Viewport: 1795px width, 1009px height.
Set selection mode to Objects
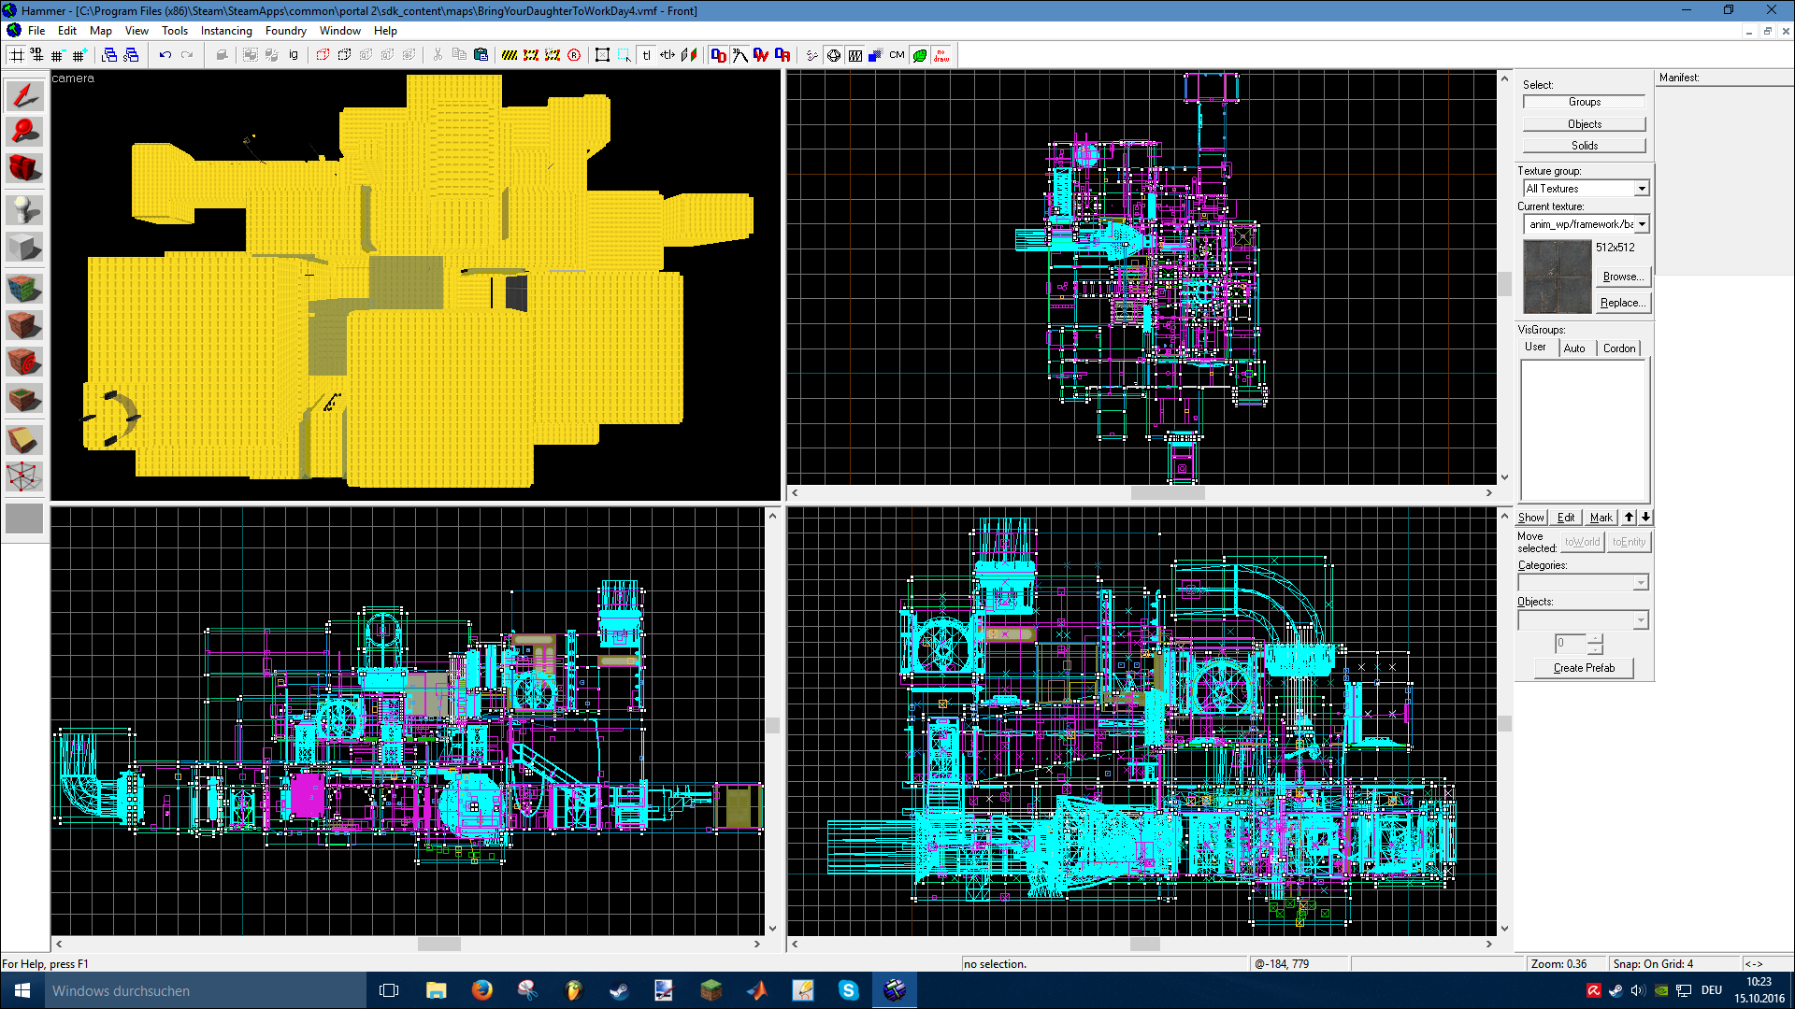[1584, 124]
